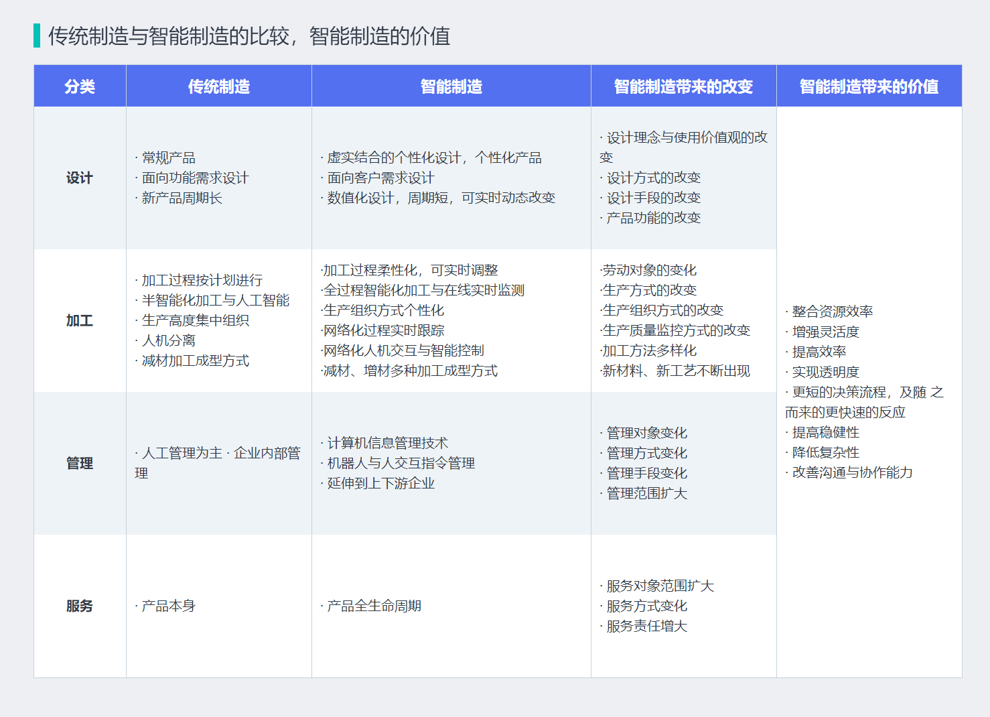Click the text 面向客户需求设计
990x717 pixels.
[378, 178]
